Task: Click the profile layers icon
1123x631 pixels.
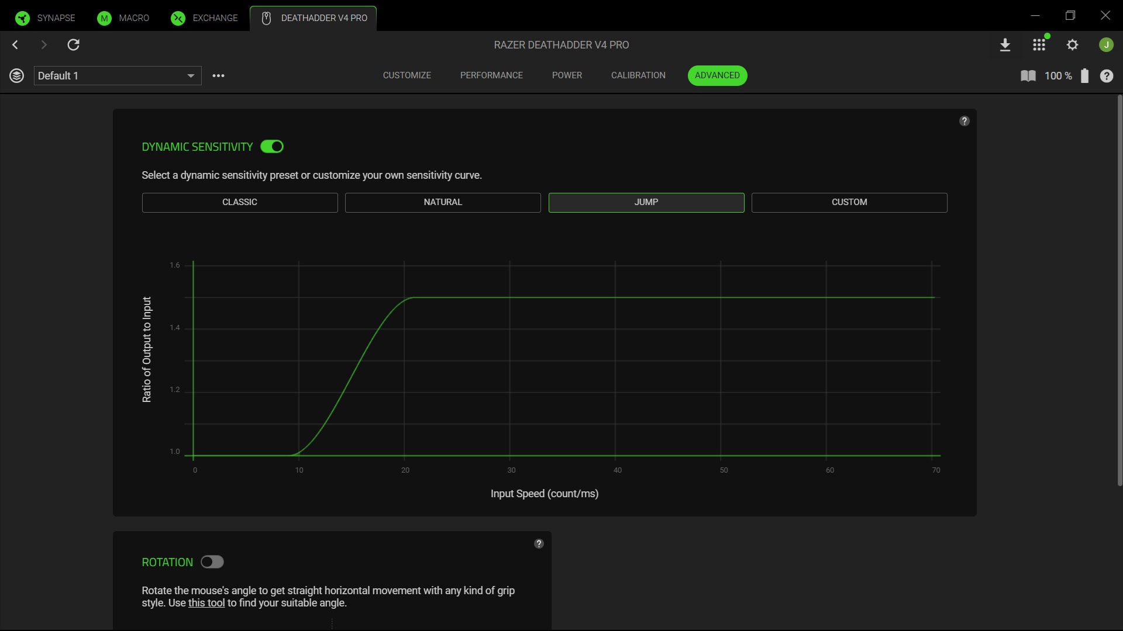Action: [x=16, y=76]
